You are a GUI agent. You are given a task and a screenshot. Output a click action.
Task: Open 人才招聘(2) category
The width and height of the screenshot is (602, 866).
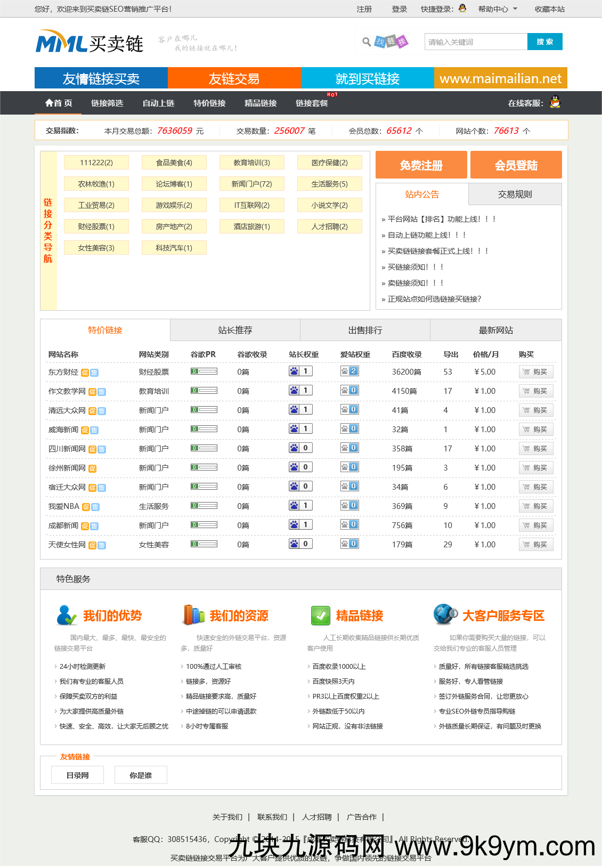tap(330, 226)
